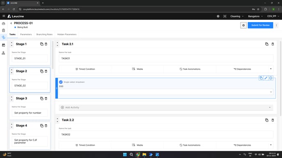
Task: Duplicate Stage 4 with its copy icon
Action: 42,126
